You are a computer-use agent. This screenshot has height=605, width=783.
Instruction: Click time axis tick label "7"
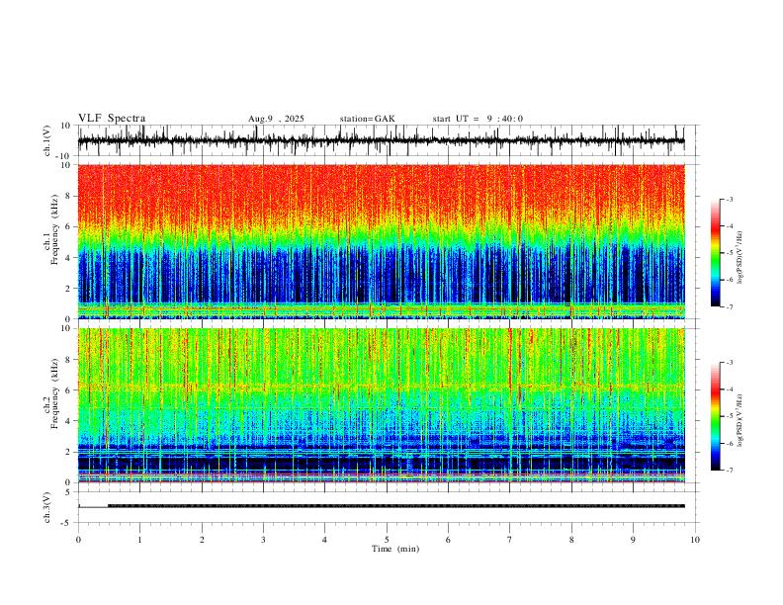tap(510, 540)
